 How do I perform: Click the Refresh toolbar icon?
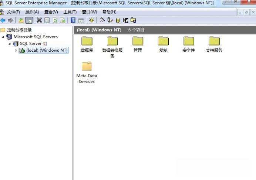(55, 20)
